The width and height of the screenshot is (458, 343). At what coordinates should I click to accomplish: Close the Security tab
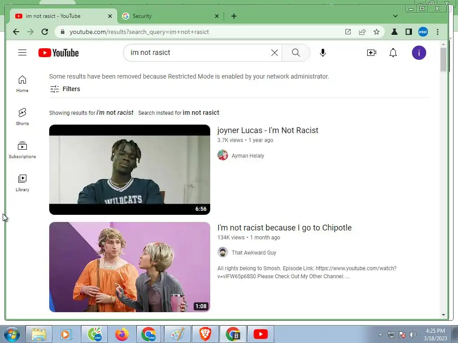click(x=217, y=16)
